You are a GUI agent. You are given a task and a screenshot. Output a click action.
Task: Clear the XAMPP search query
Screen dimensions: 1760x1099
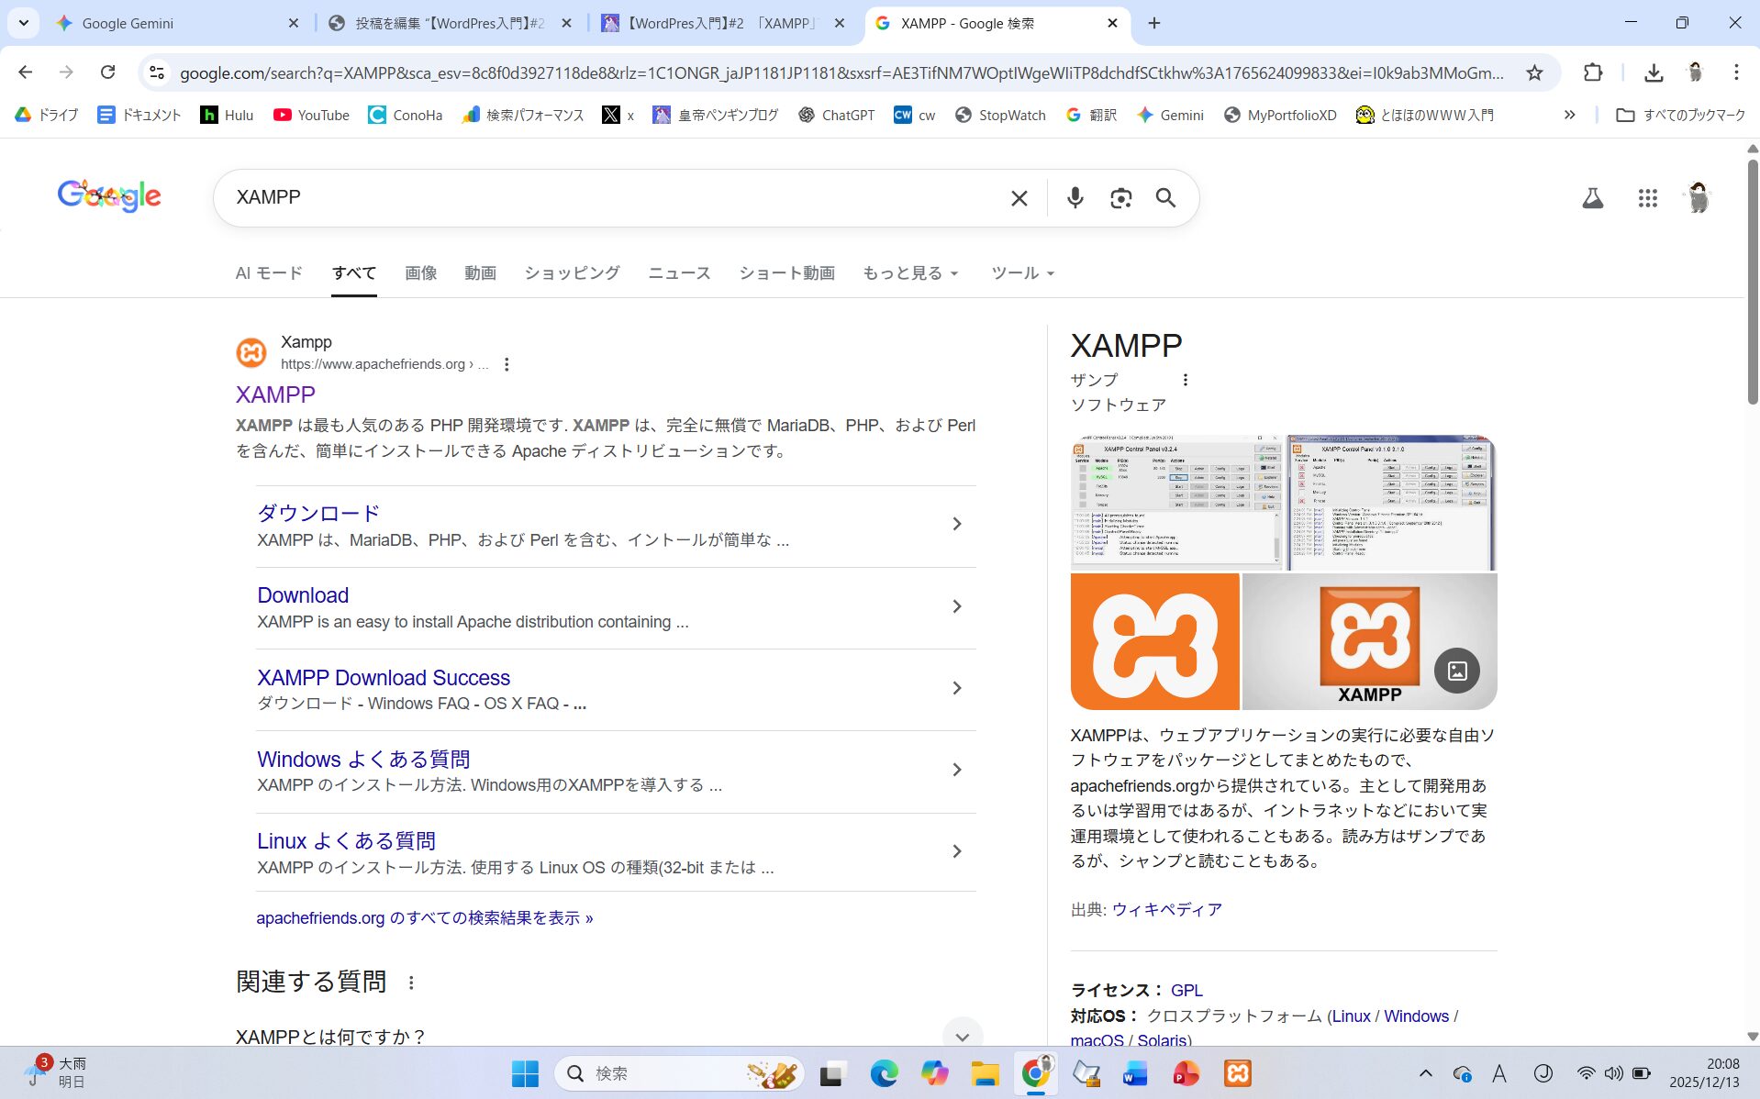tap(1019, 198)
